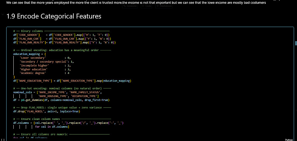297x141 pixels.
Task: Click the faint Generate button above the heading
Action: tap(130, 6)
